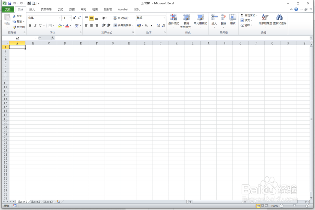The height and width of the screenshot is (210, 315).
Task: Open fill color dropdown arrow
Action: (63, 25)
